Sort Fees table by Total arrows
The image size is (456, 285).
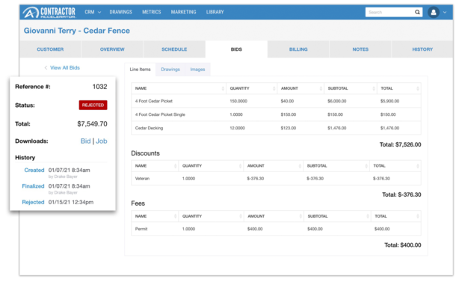pos(418,216)
